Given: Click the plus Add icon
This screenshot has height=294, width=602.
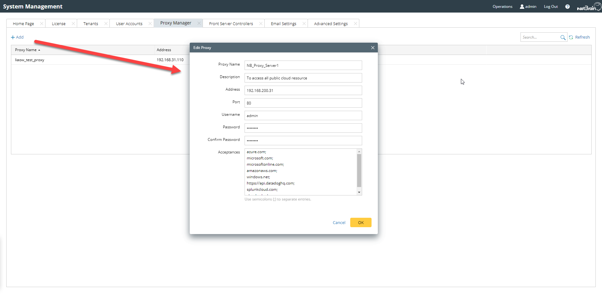Looking at the screenshot, I should coord(13,37).
